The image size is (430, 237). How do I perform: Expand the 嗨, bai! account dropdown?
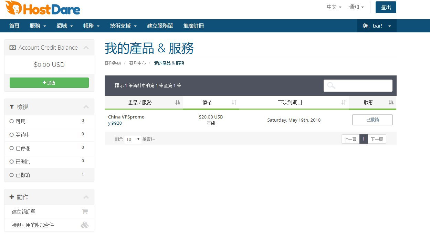(377, 26)
